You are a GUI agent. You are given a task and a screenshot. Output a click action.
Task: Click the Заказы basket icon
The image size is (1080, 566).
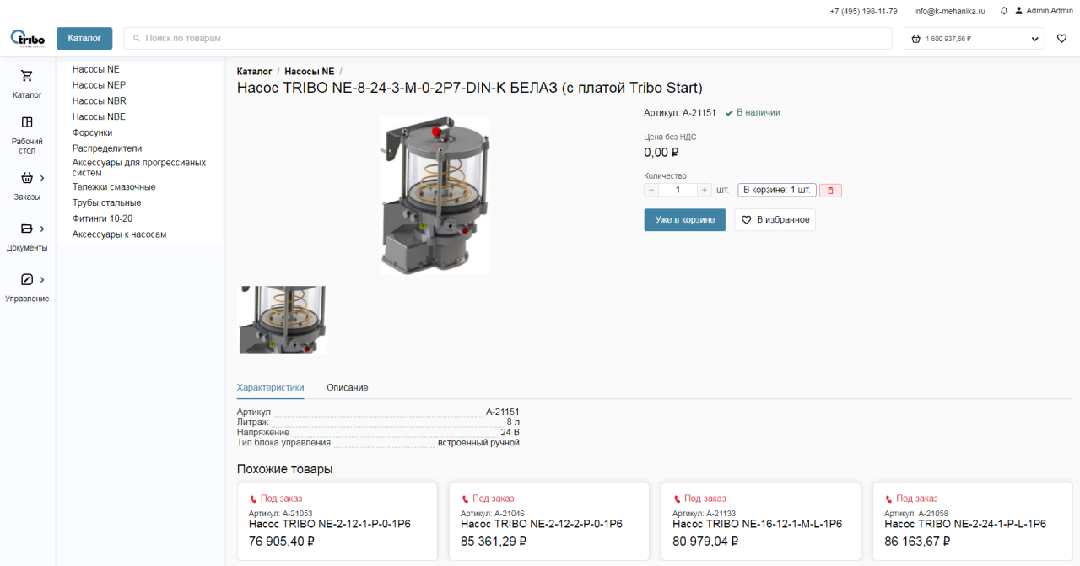click(27, 178)
